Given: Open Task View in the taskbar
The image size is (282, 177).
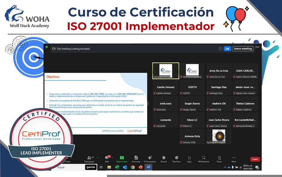Looking at the screenshot, I should 101,167.
